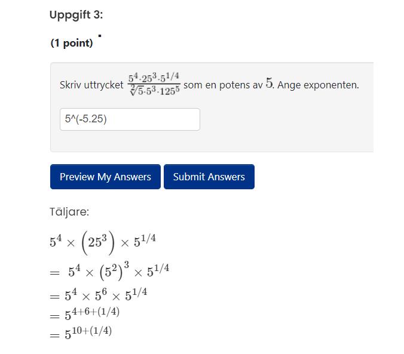
Task: Click the words Skriv uttrycket
Action: [91, 85]
